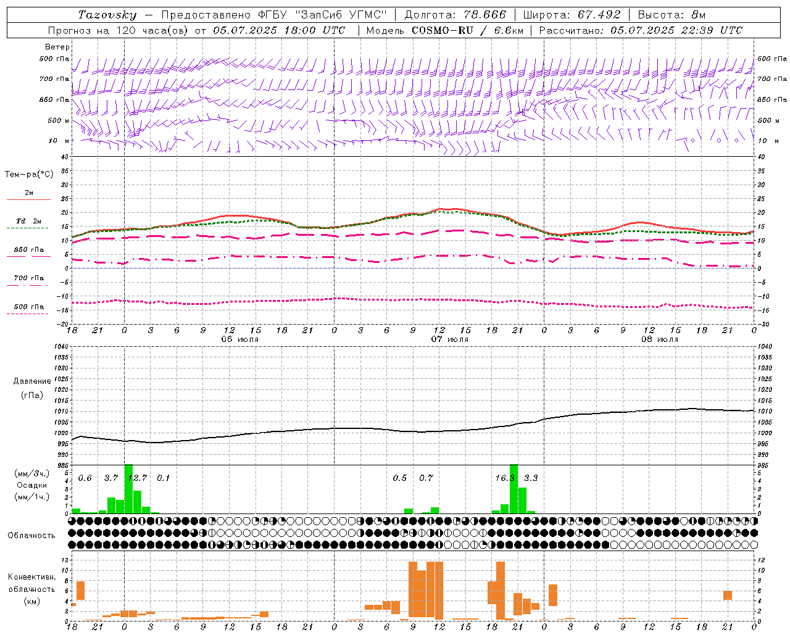
Task: Click the 'Конвективн.' label
Action: (x=32, y=577)
